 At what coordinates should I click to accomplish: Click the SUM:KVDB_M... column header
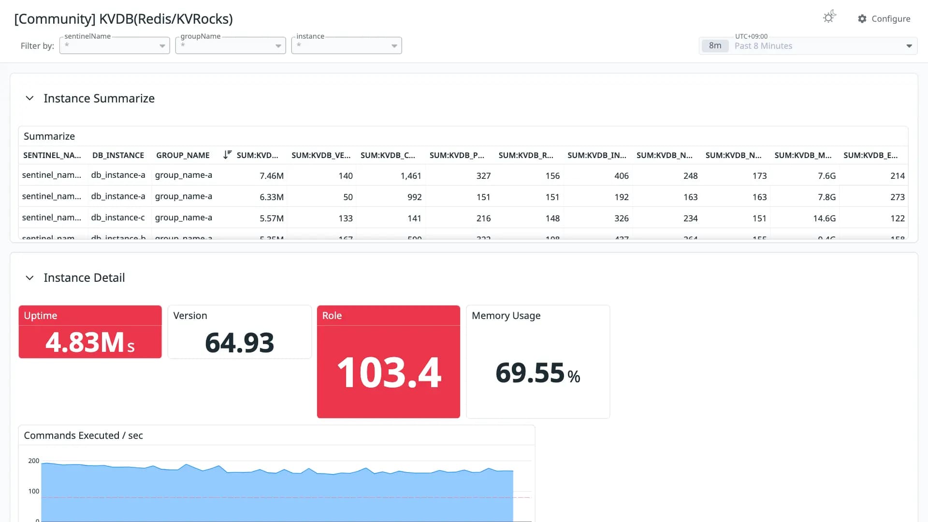click(x=803, y=155)
